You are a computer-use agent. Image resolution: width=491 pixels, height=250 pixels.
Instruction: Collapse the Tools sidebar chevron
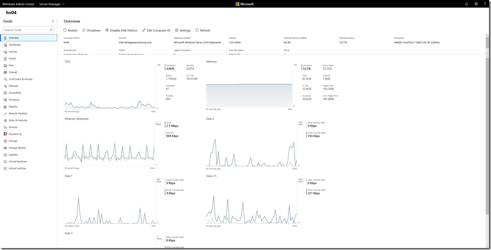coord(52,21)
